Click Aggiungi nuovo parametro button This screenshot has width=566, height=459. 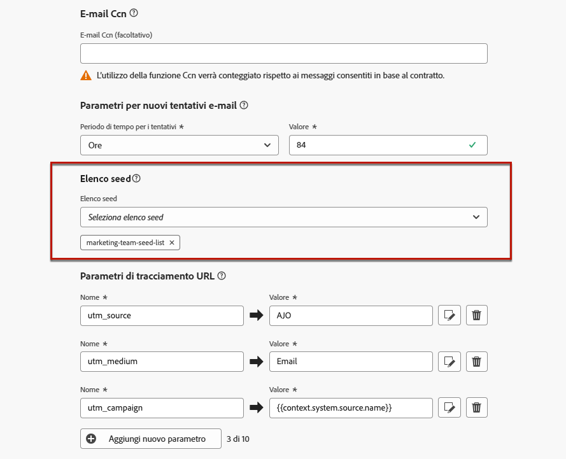pos(151,439)
